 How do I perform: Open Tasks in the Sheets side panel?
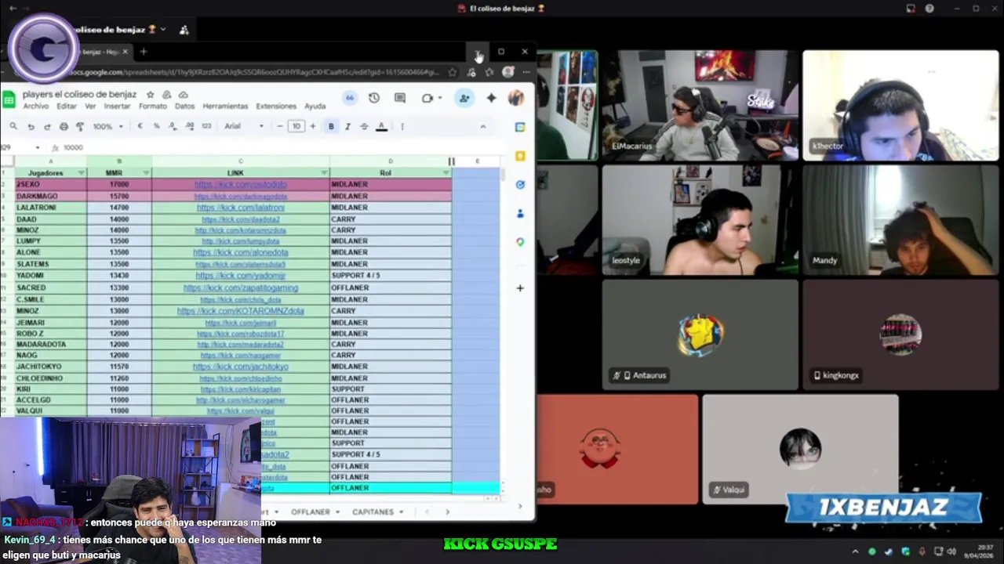tap(520, 185)
